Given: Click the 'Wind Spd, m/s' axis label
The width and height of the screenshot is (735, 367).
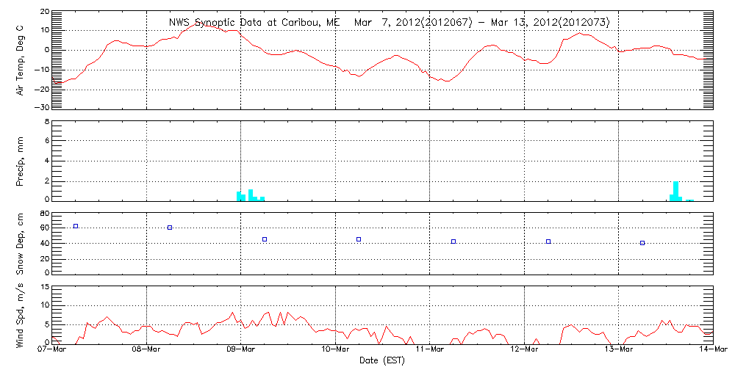Looking at the screenshot, I should [x=21, y=315].
